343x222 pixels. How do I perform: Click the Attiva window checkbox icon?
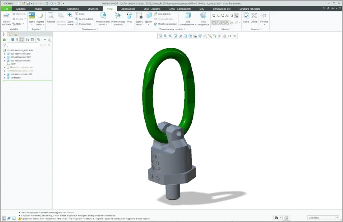click(x=246, y=17)
